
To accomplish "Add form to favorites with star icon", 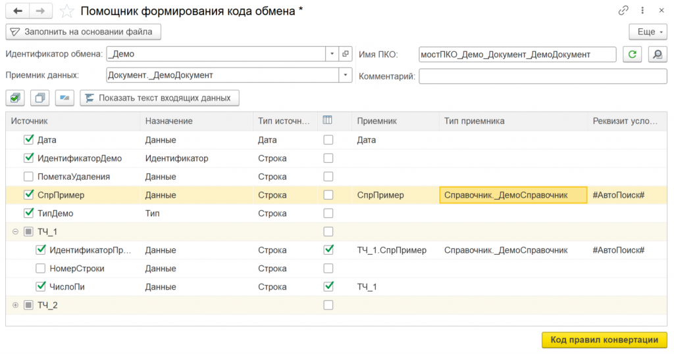I will tap(66, 11).
